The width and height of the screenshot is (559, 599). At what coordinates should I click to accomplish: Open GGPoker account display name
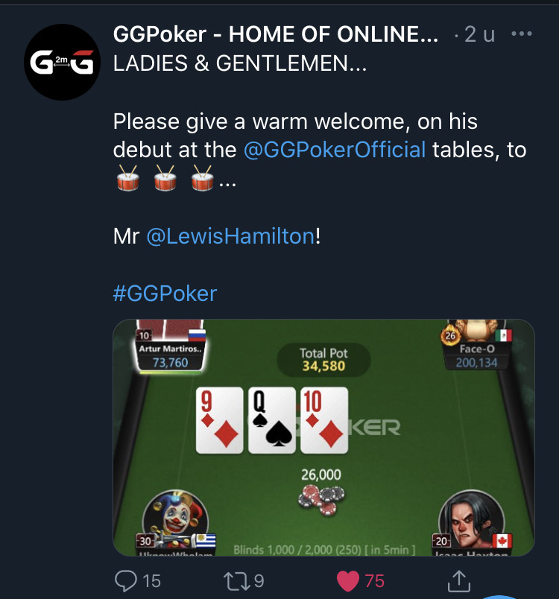pyautogui.click(x=276, y=34)
